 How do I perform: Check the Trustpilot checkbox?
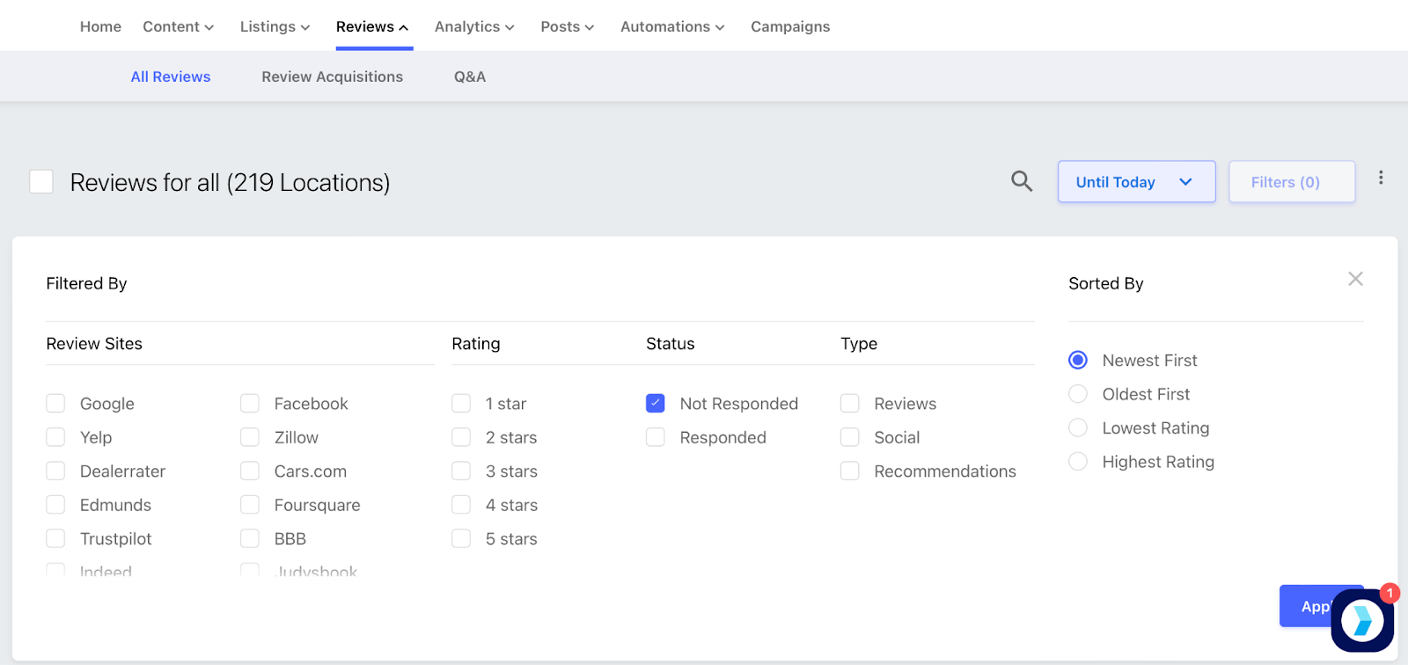(x=55, y=538)
